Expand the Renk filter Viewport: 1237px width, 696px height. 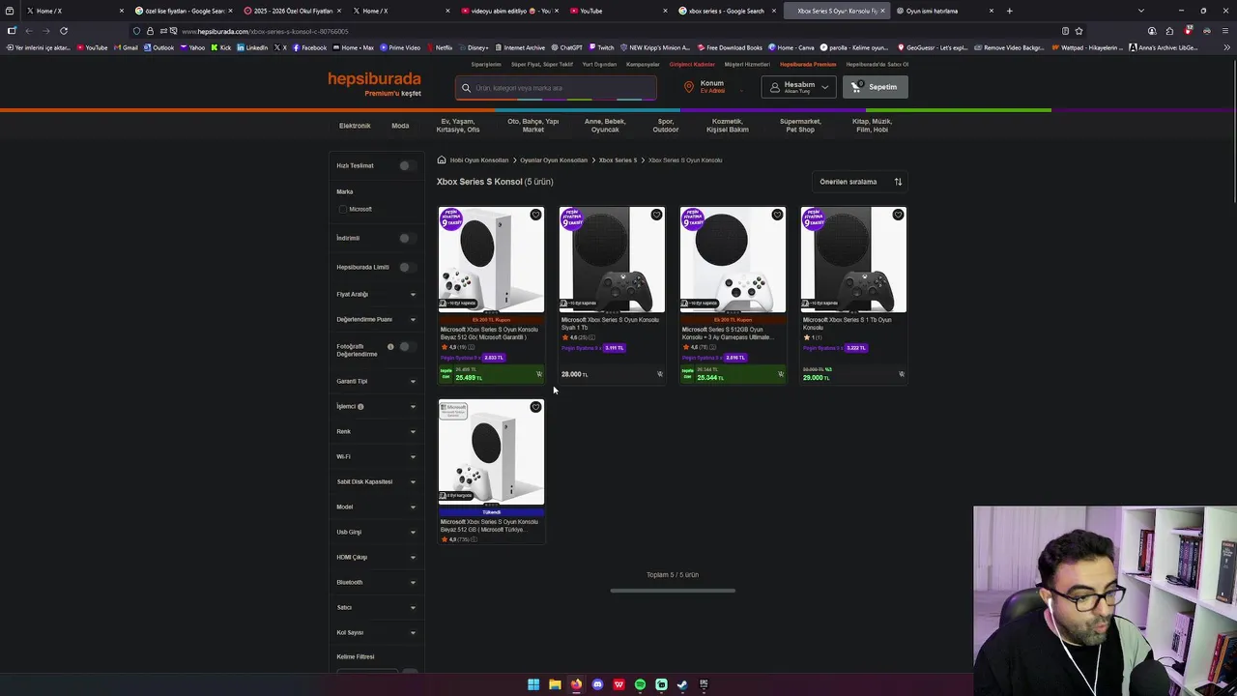pyautogui.click(x=376, y=431)
